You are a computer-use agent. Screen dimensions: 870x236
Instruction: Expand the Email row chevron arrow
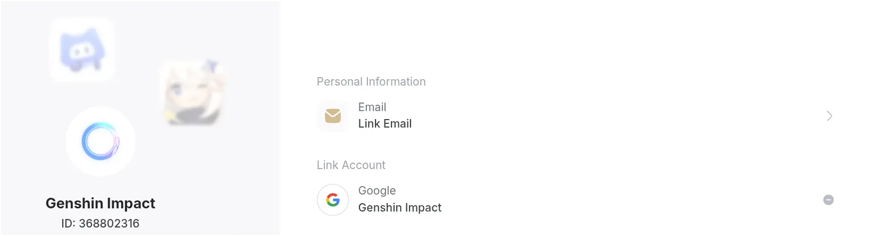click(829, 116)
